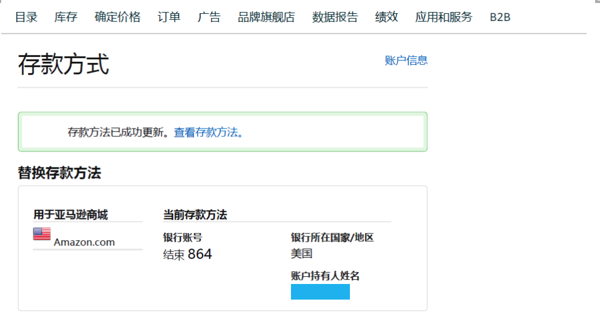Click the 替换存款方法 section heading
The image size is (600, 323).
(x=60, y=173)
